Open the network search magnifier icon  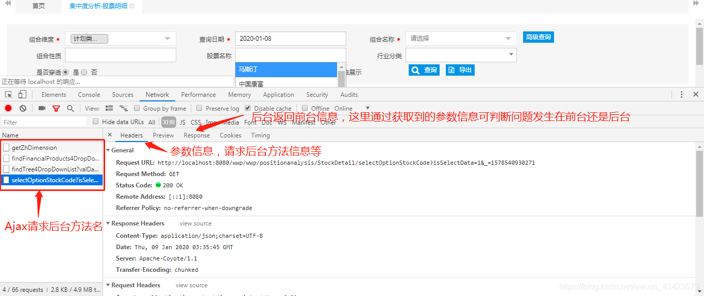pos(70,108)
